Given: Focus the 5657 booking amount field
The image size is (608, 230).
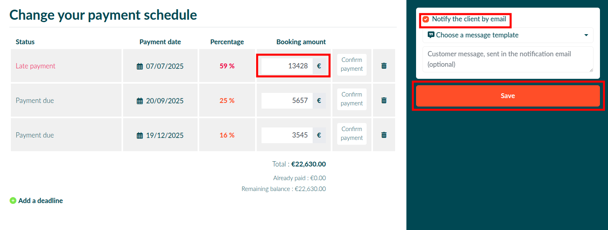Looking at the screenshot, I should [287, 101].
